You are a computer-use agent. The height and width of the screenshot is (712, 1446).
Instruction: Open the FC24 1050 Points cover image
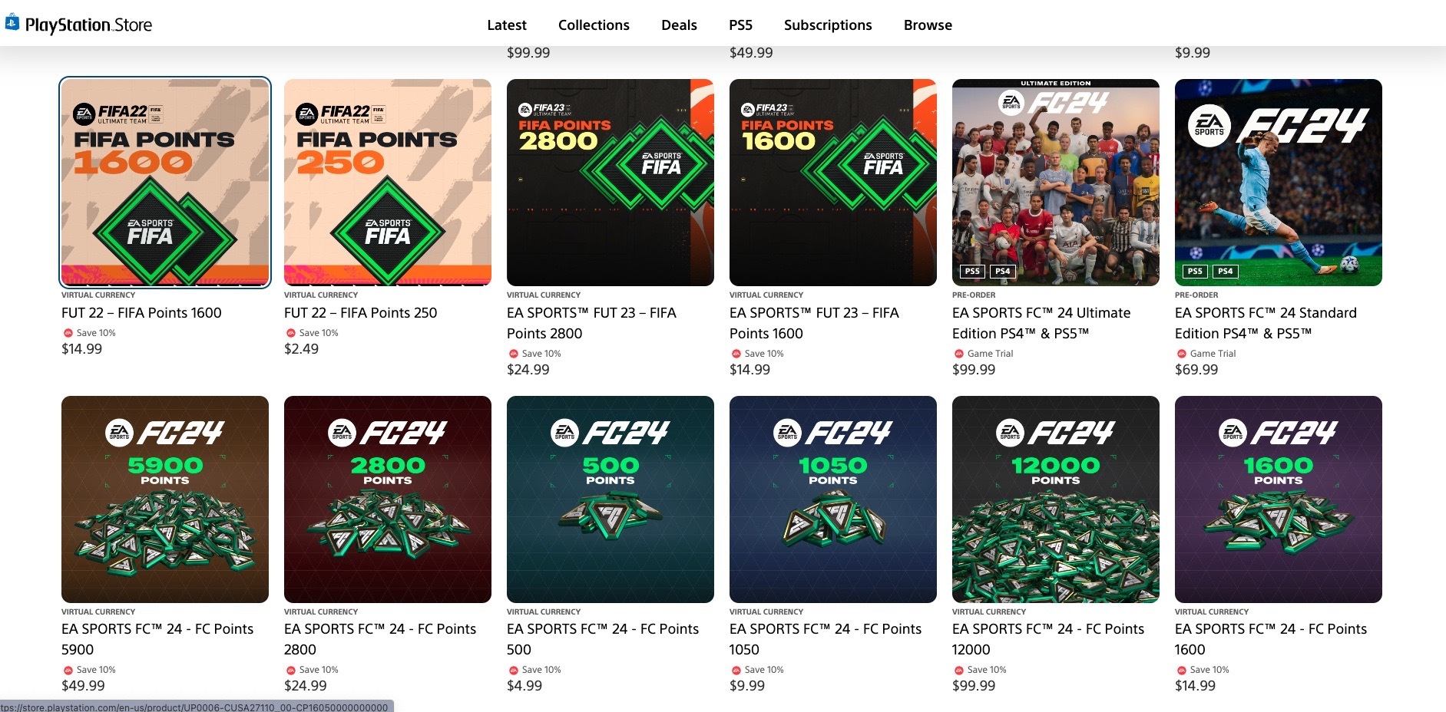tap(833, 499)
